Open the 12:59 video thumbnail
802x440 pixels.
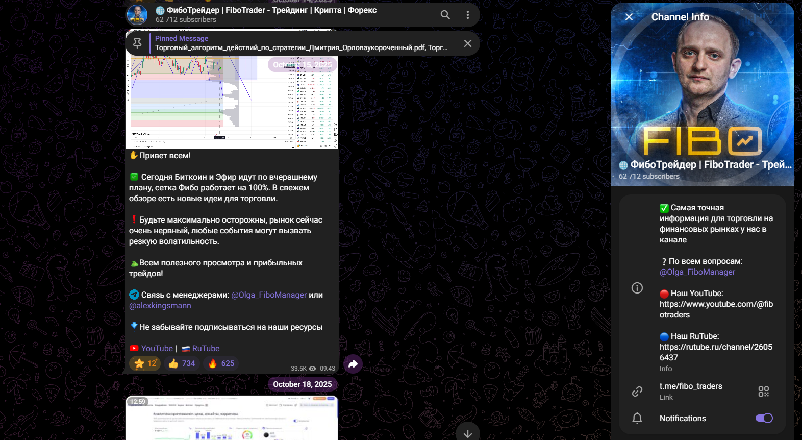tap(232, 418)
